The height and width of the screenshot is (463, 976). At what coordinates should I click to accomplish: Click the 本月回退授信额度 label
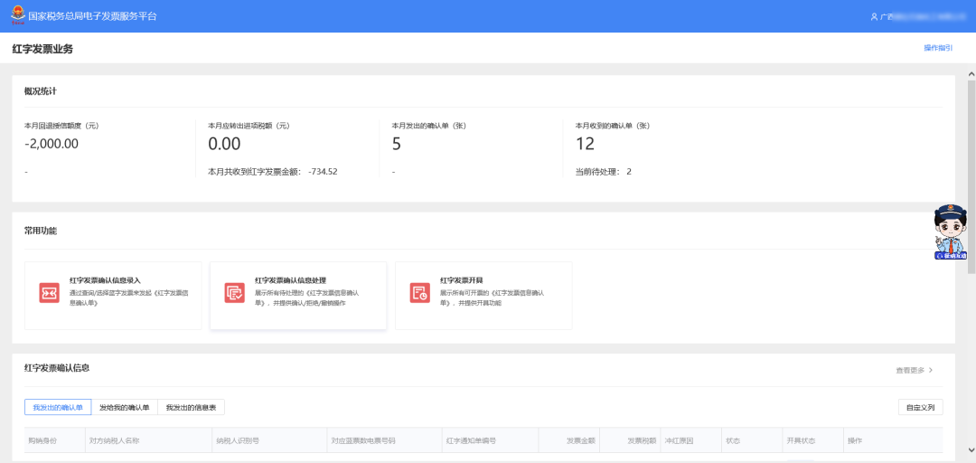click(61, 126)
